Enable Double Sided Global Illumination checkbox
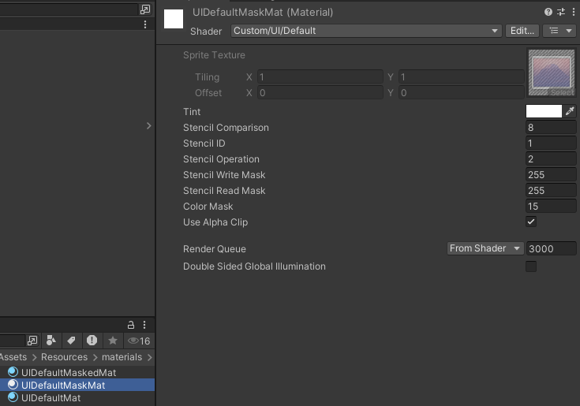Viewport: 580px width, 406px height. click(531, 266)
